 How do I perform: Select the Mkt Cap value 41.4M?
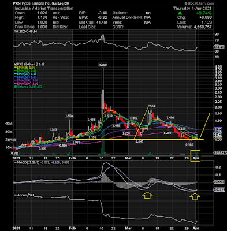(102, 23)
